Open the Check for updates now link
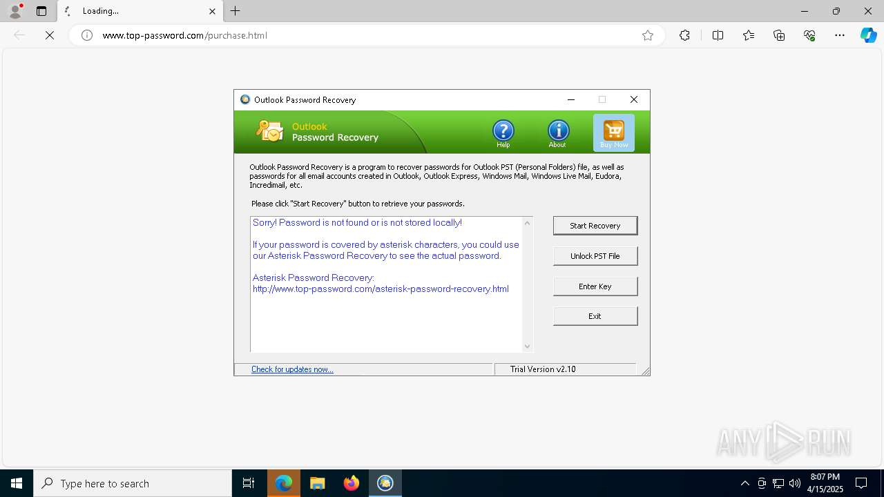 (292, 369)
